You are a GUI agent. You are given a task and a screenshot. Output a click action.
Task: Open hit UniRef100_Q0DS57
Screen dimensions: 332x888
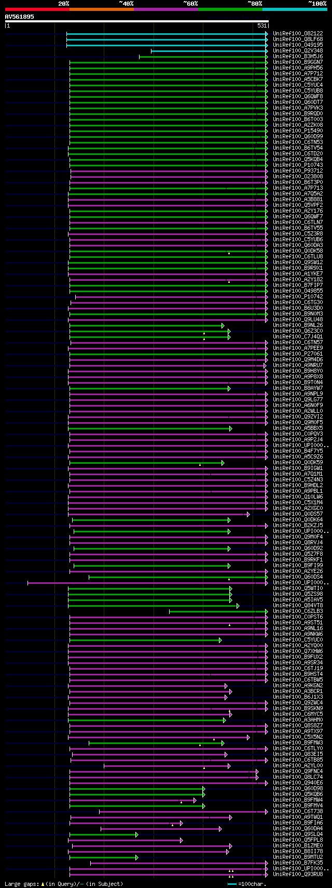pyautogui.click(x=298, y=514)
